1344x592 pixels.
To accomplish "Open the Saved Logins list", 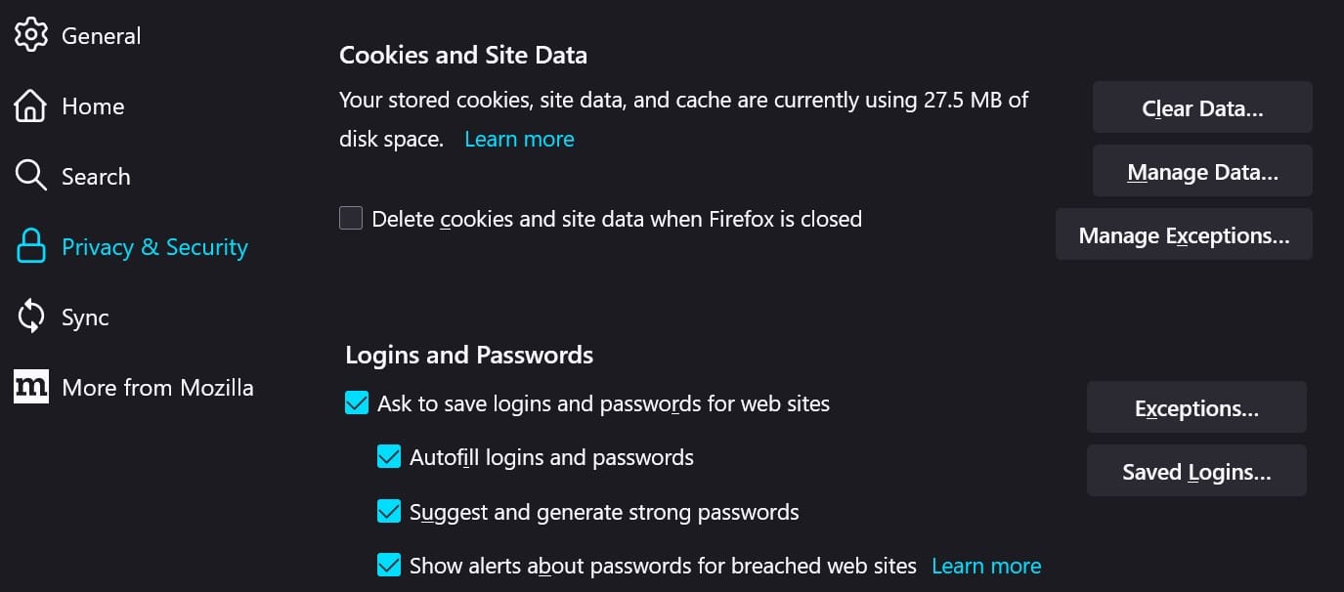I will tap(1196, 470).
